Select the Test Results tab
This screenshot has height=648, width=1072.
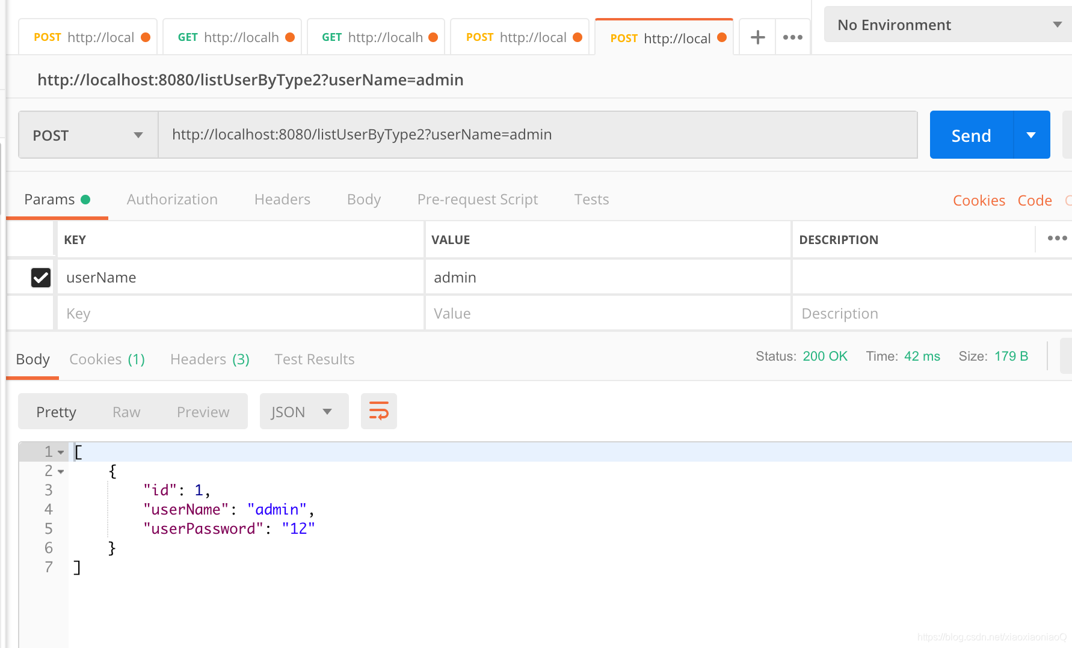click(x=315, y=359)
